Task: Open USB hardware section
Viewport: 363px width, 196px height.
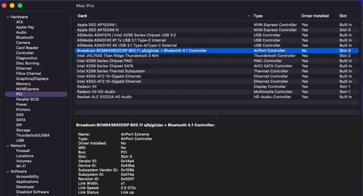Action: [20, 140]
